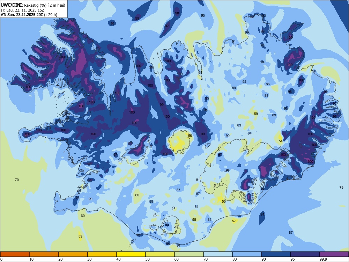This screenshot has width=349, height=262.
Task: Click the light blue 70–80 legend swatch
Action: (218, 254)
